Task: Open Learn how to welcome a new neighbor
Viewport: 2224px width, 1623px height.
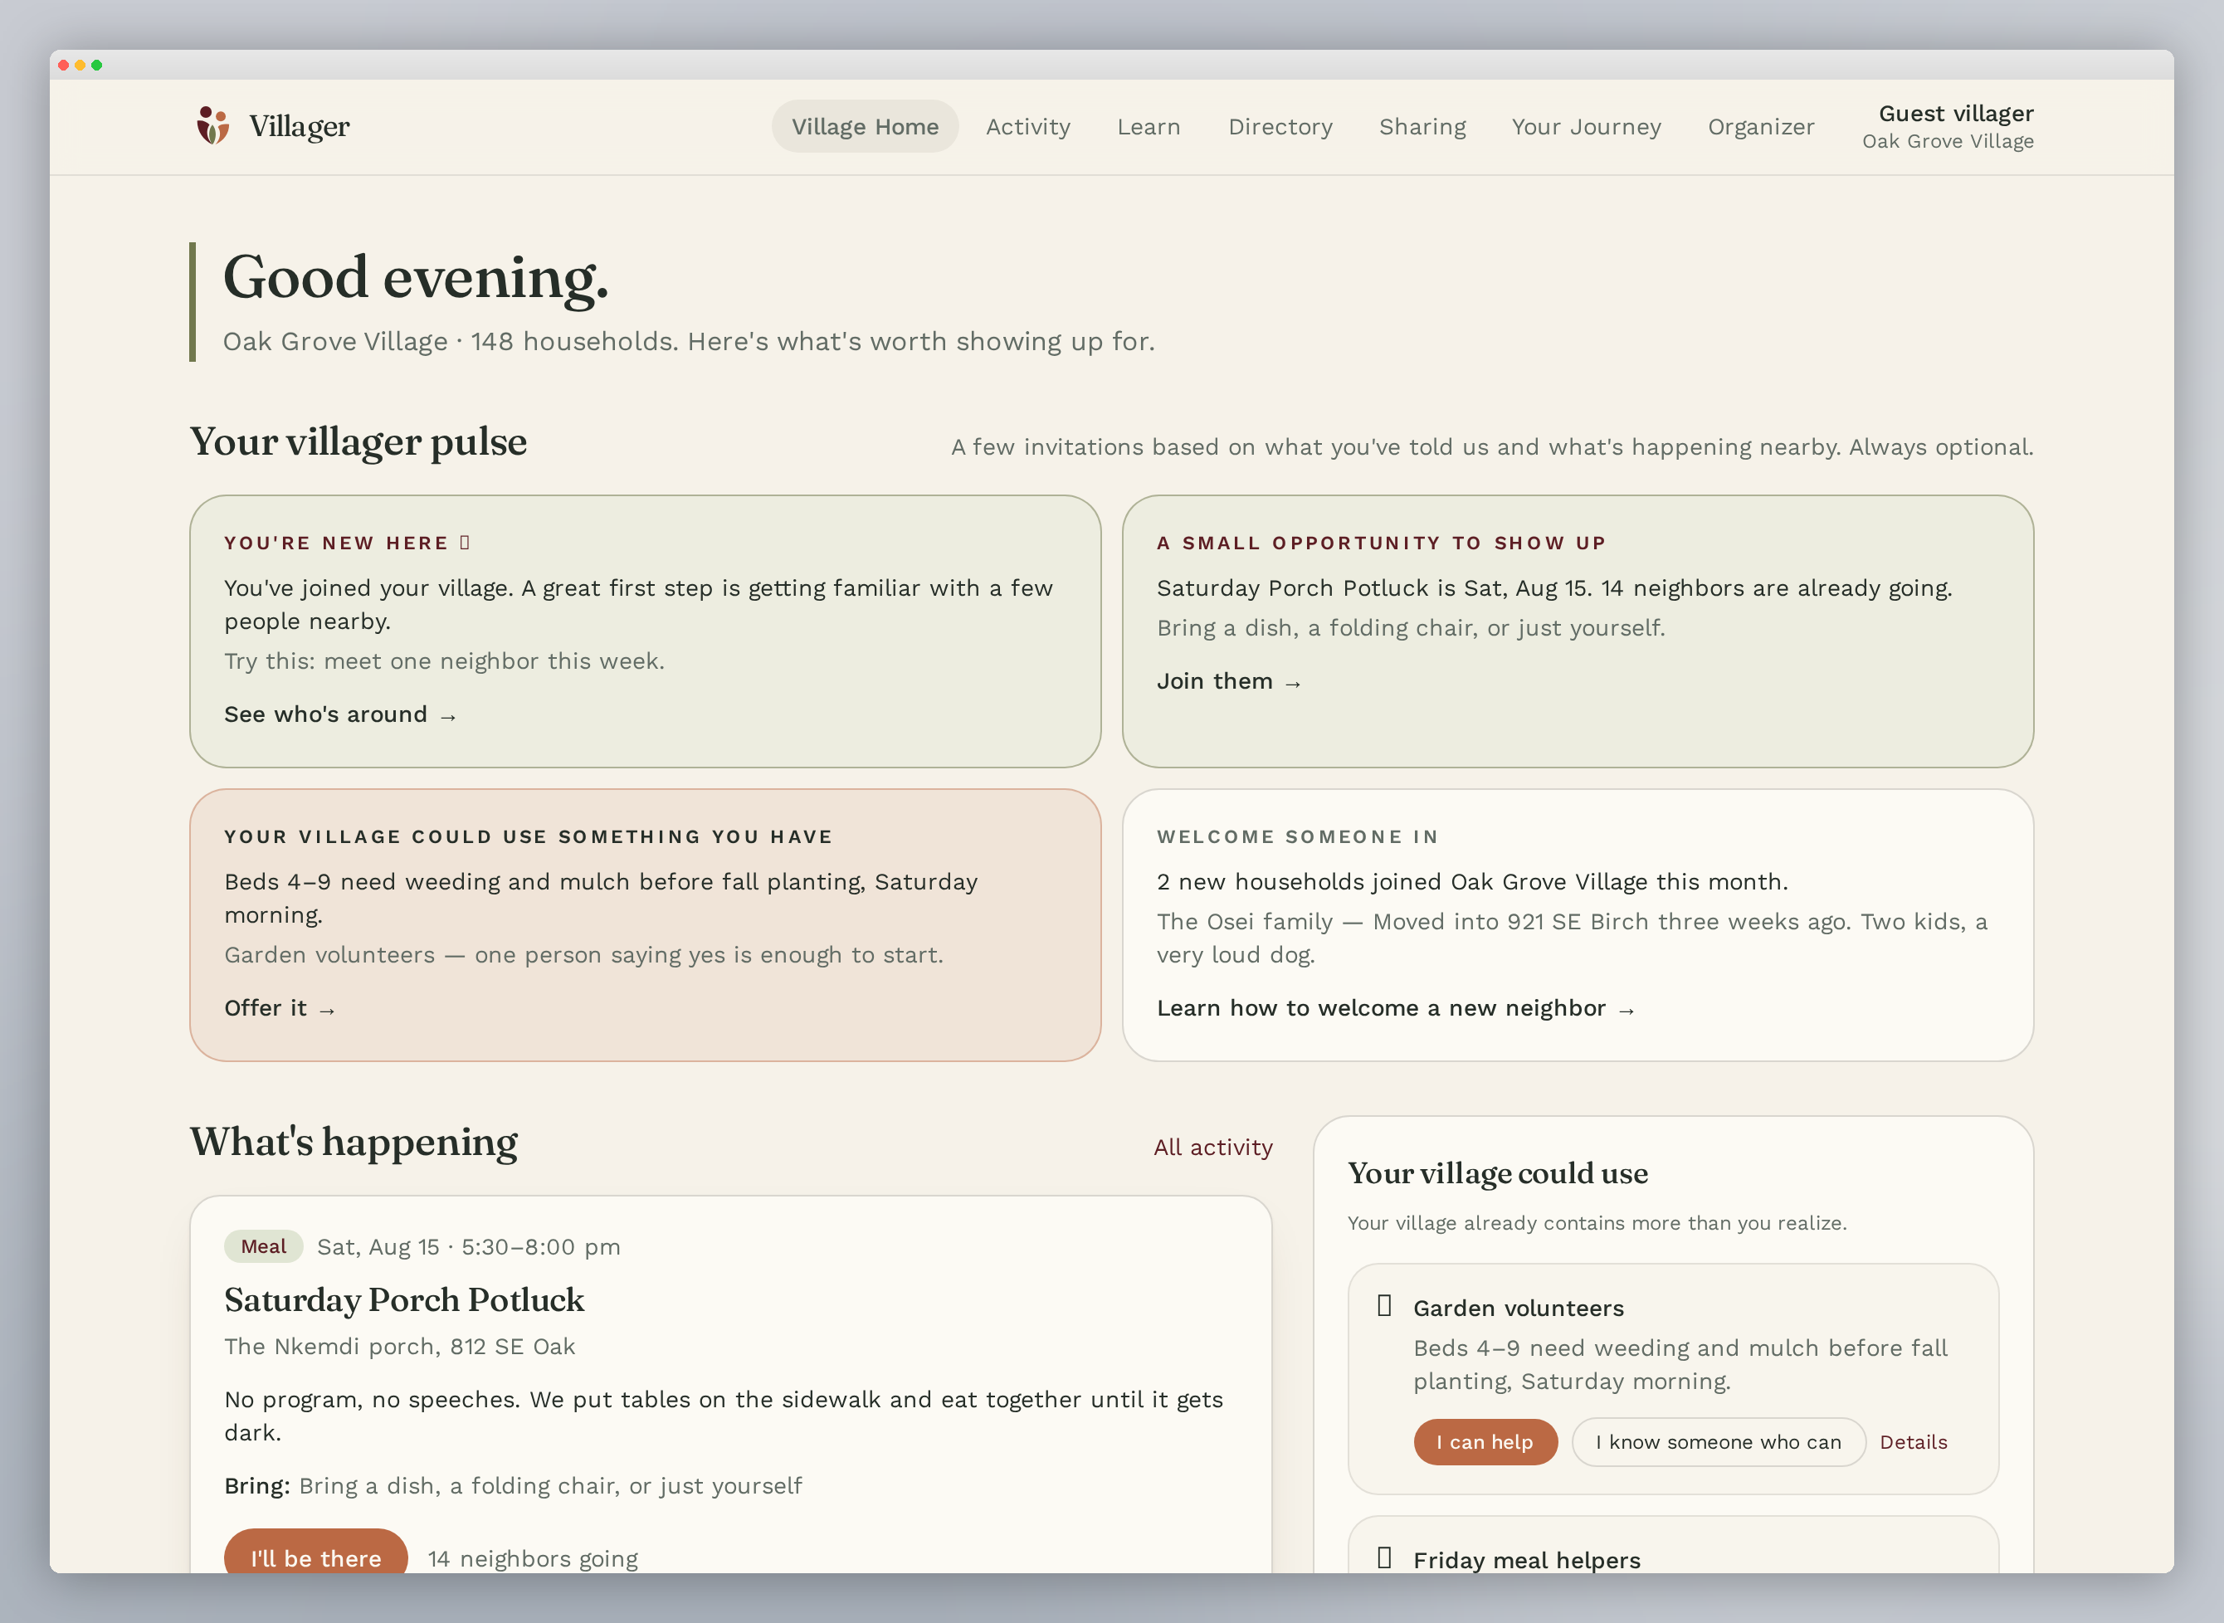Action: [x=1395, y=1008]
